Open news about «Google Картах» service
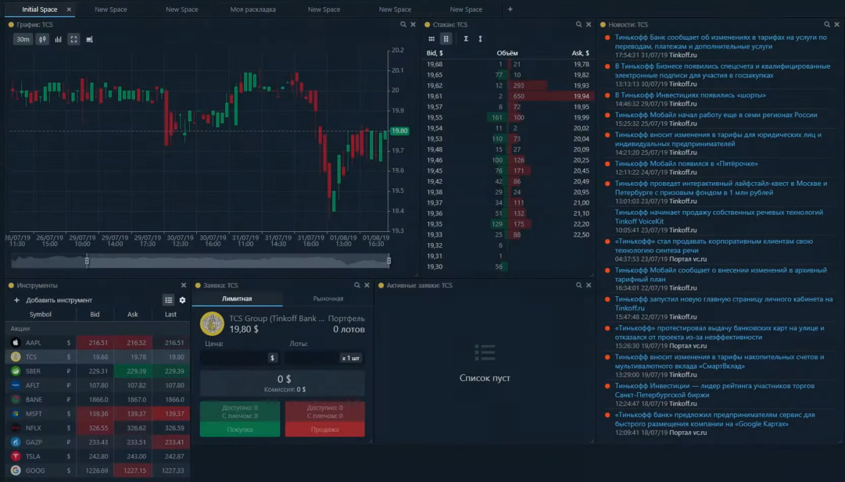 pyautogui.click(x=715, y=419)
